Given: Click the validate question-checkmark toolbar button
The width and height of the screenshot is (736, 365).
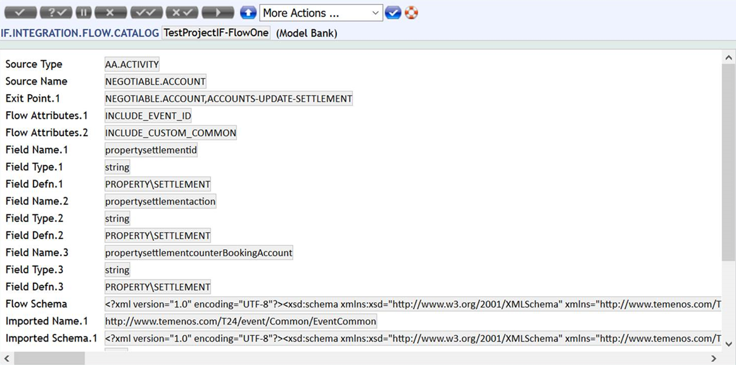Looking at the screenshot, I should click(56, 13).
